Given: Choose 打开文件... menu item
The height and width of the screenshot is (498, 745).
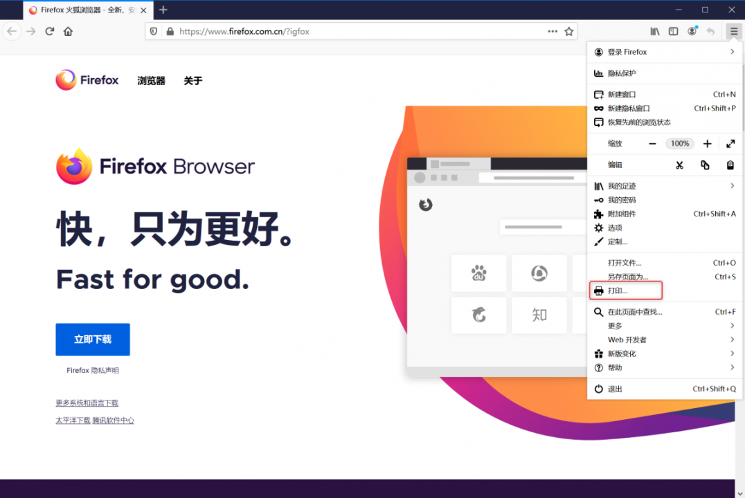Looking at the screenshot, I should click(665, 263).
